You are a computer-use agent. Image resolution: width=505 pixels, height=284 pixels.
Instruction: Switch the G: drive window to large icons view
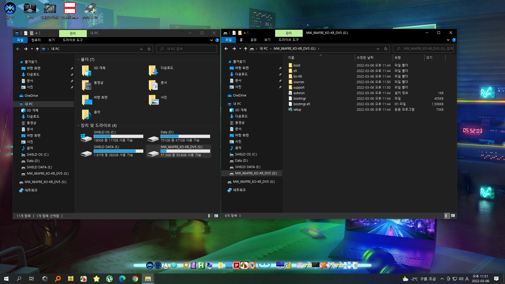(x=453, y=216)
